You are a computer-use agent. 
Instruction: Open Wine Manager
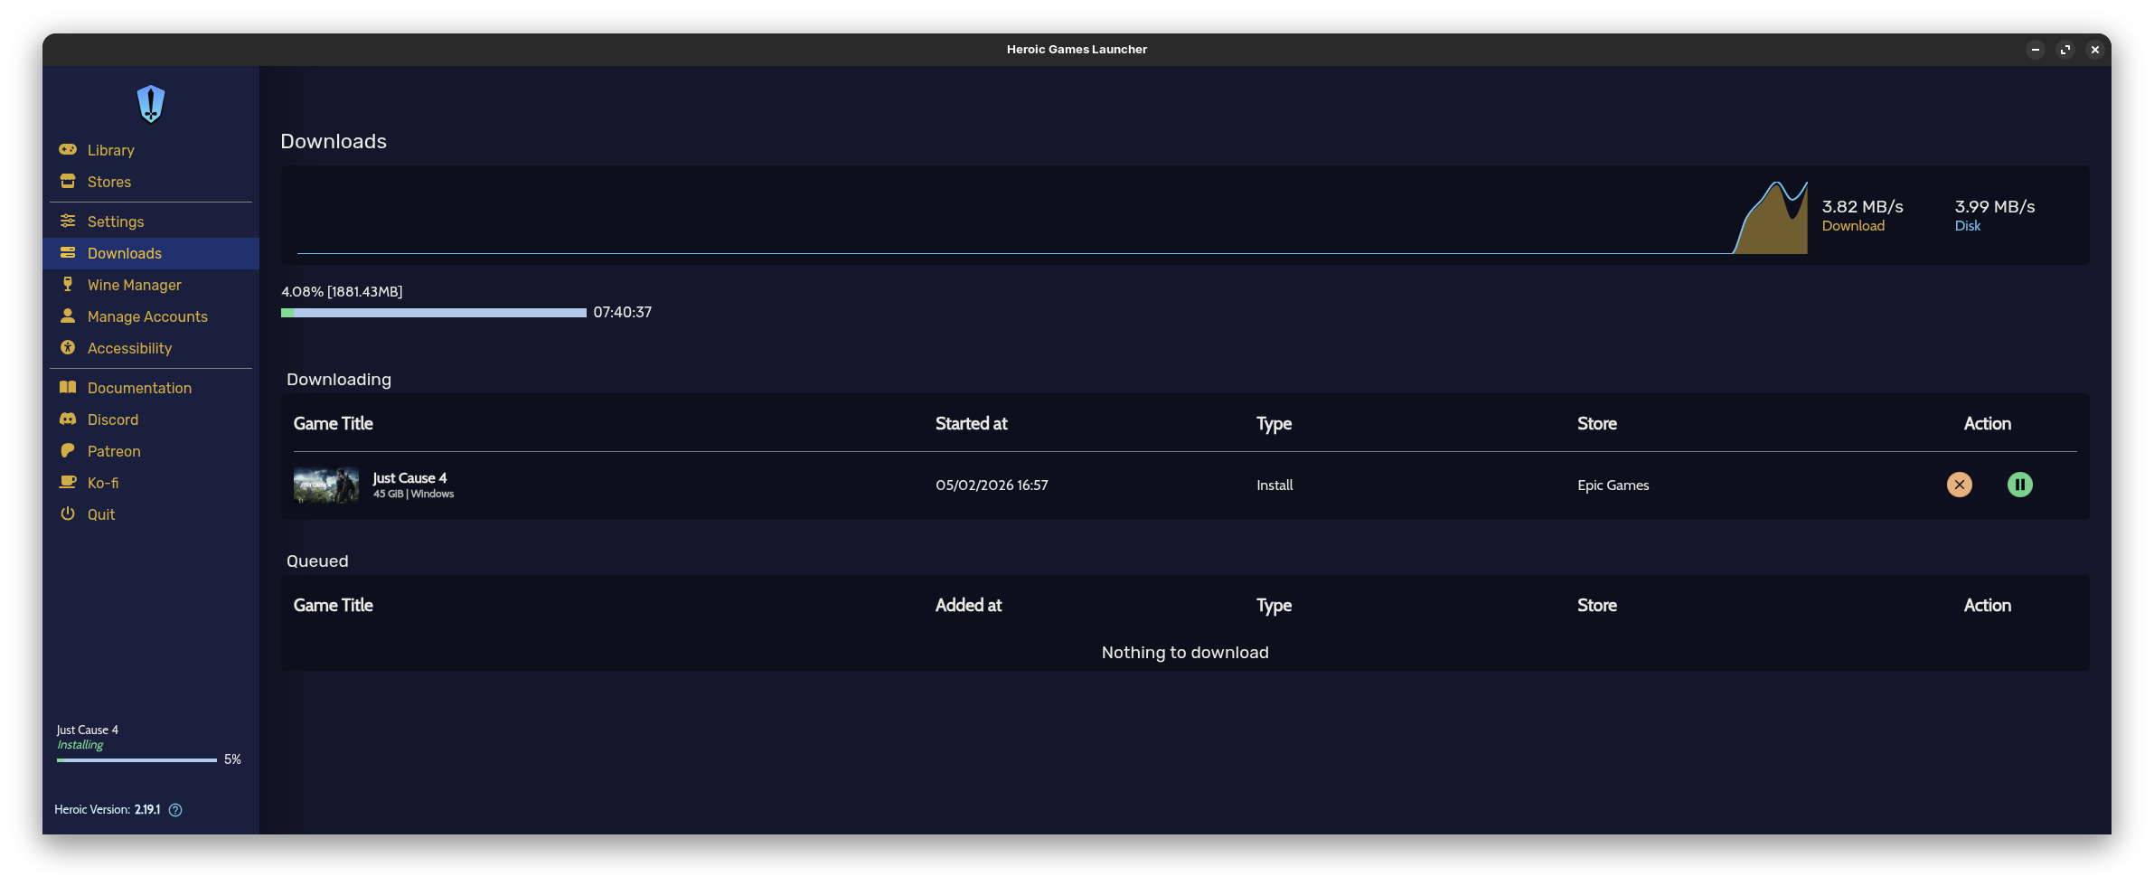point(151,285)
